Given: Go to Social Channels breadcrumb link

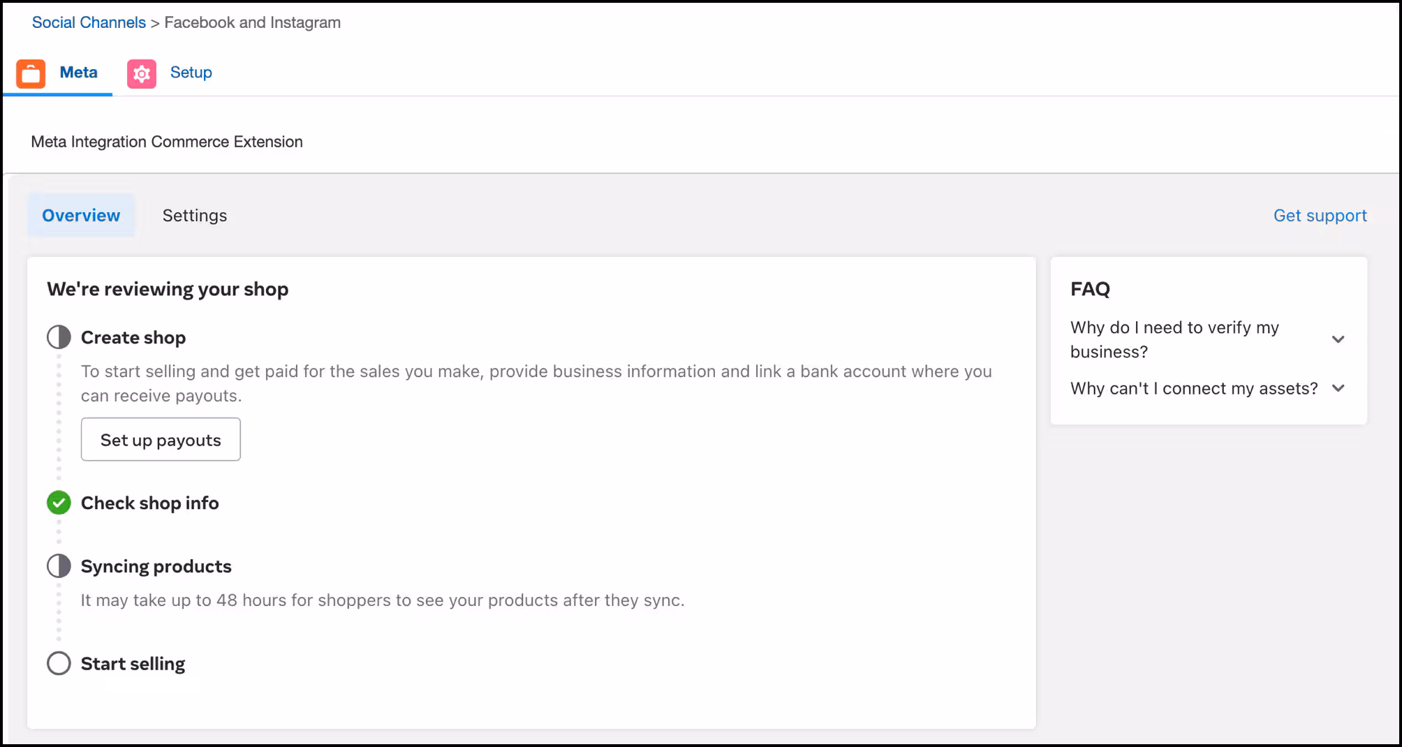Looking at the screenshot, I should click(89, 22).
